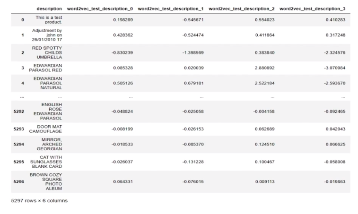358x214 pixels.
Task: Click row index 3
Action: [x=23, y=68]
